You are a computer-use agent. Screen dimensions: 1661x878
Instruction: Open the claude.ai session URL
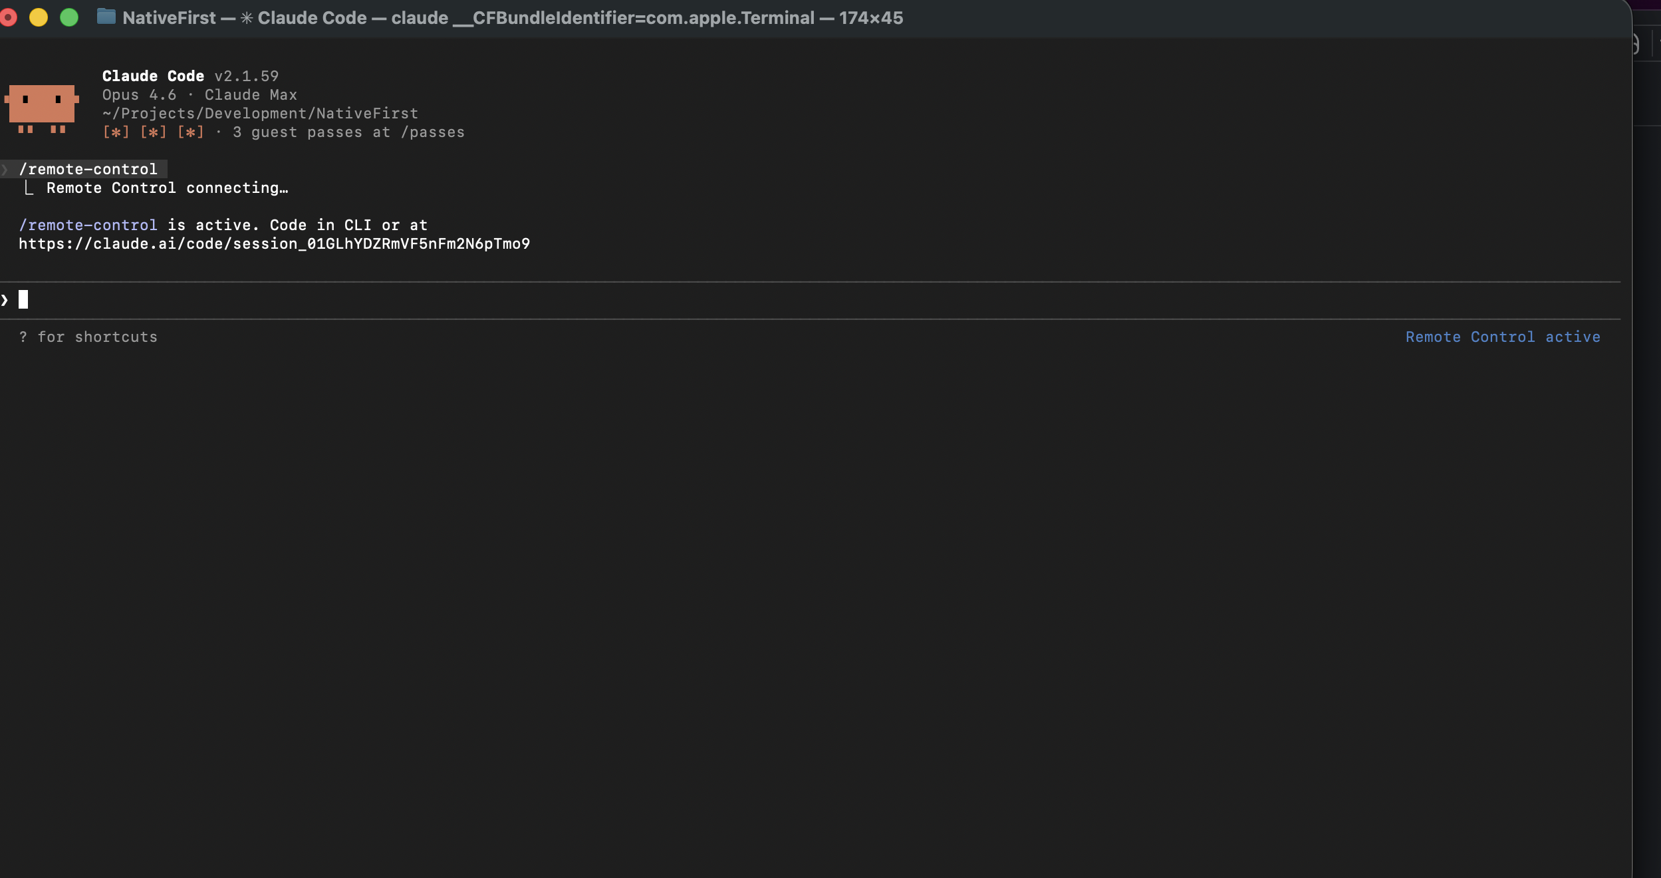[x=275, y=243]
